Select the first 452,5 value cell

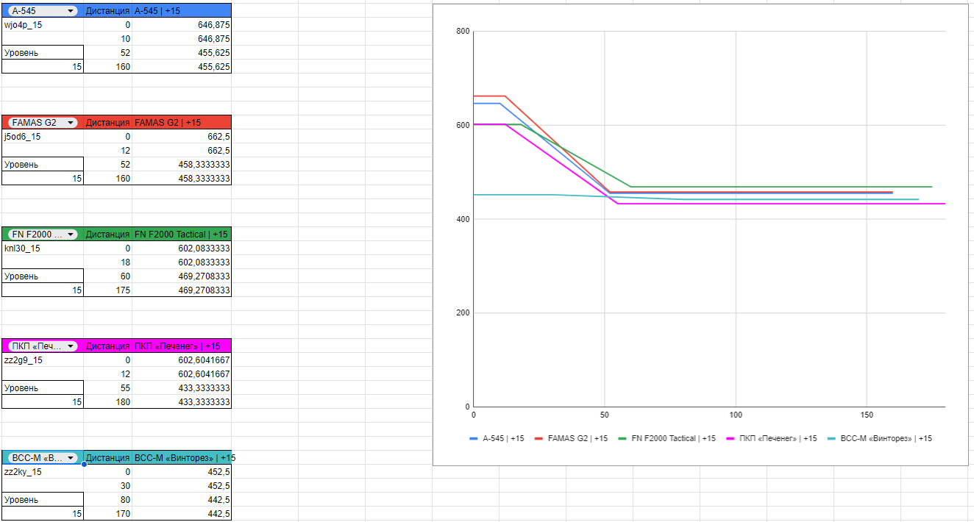coord(182,472)
